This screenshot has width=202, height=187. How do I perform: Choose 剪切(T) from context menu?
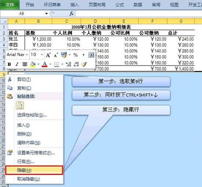tap(34, 79)
